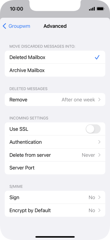Go back to Groupwm settings
110x240 pixels.
(x=17, y=26)
